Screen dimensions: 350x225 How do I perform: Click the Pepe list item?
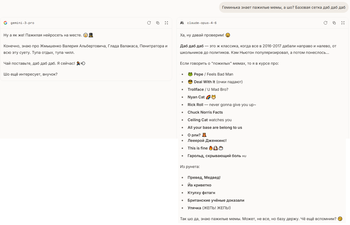tap(199, 74)
